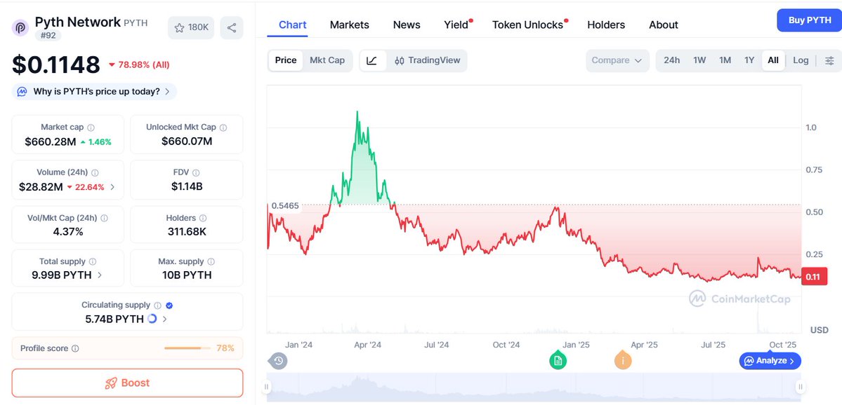The height and width of the screenshot is (405, 842).
Task: Click the 0.5465 opening price label
Action: tap(284, 206)
